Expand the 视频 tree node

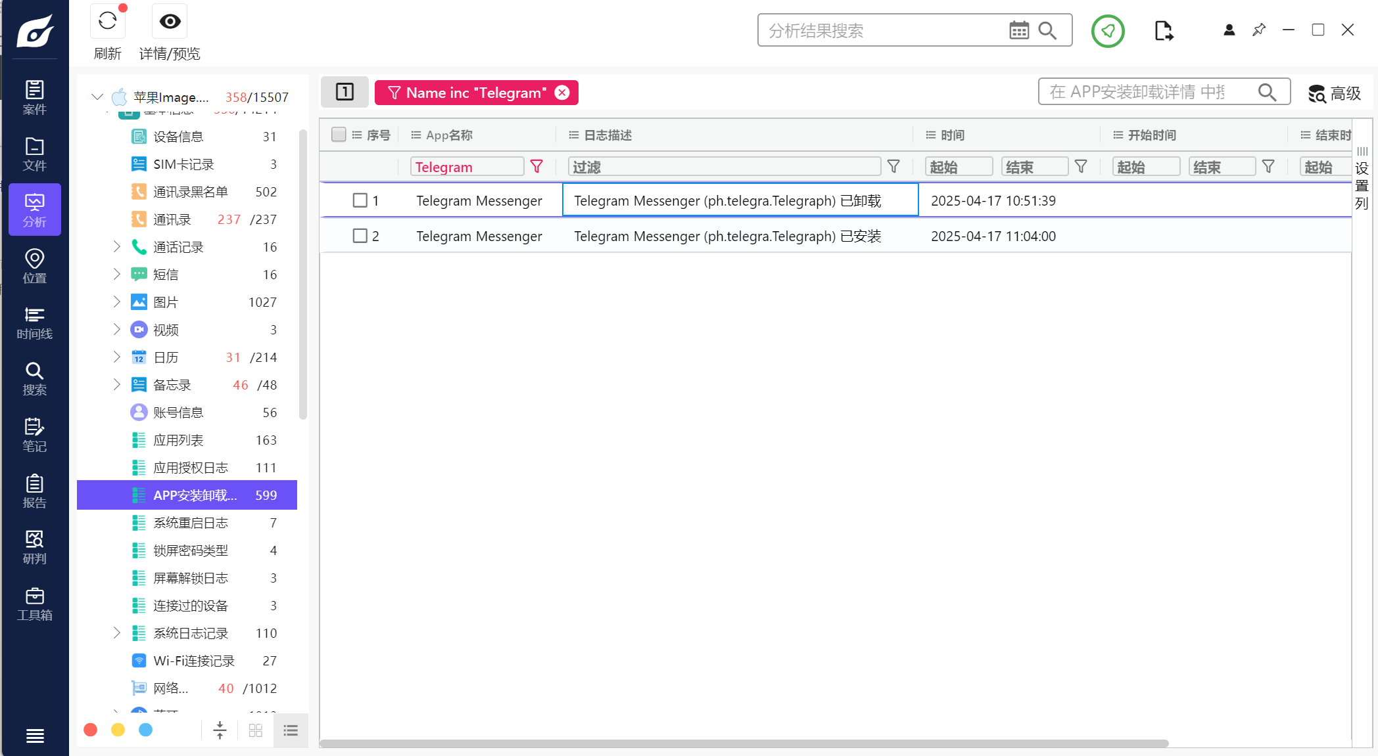click(116, 330)
